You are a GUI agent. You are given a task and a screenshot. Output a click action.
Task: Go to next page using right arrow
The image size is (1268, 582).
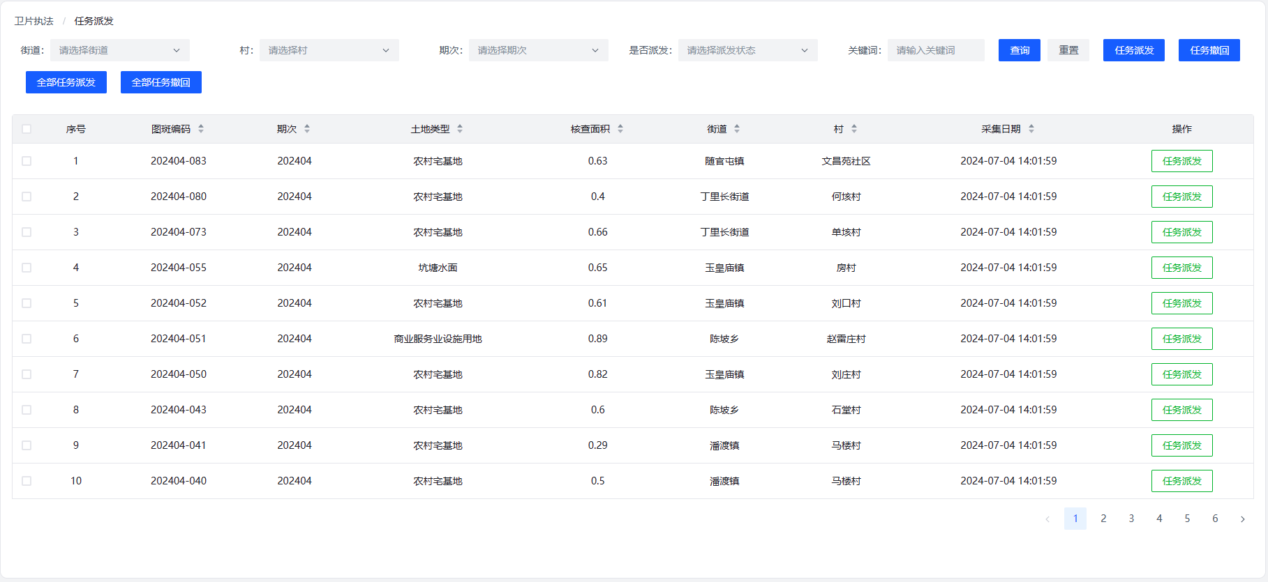[1242, 519]
